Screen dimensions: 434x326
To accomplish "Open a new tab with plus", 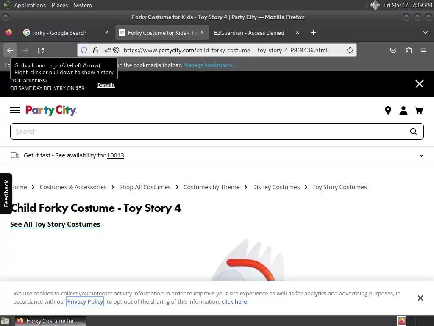I will pyautogui.click(x=313, y=33).
